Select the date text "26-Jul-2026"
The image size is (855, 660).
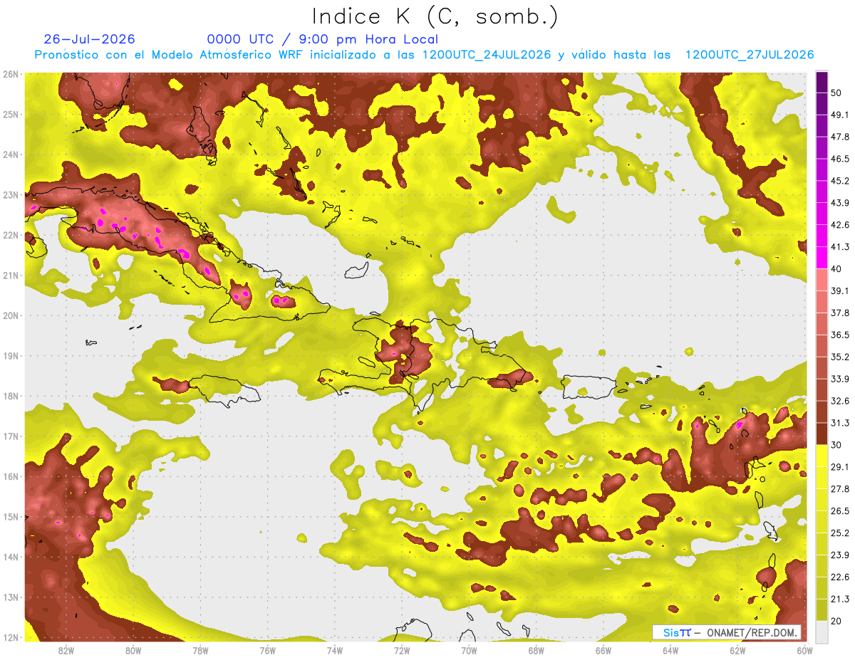(x=90, y=39)
